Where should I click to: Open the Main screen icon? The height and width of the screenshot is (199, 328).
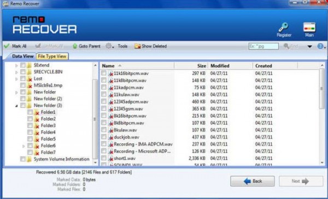click(309, 27)
